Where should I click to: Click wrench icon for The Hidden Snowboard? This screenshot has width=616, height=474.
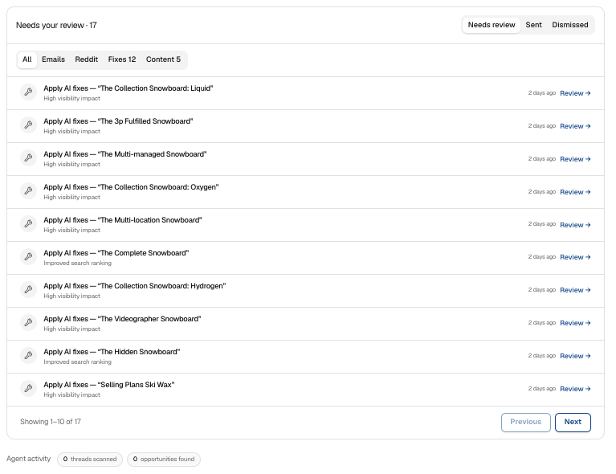pos(28,356)
